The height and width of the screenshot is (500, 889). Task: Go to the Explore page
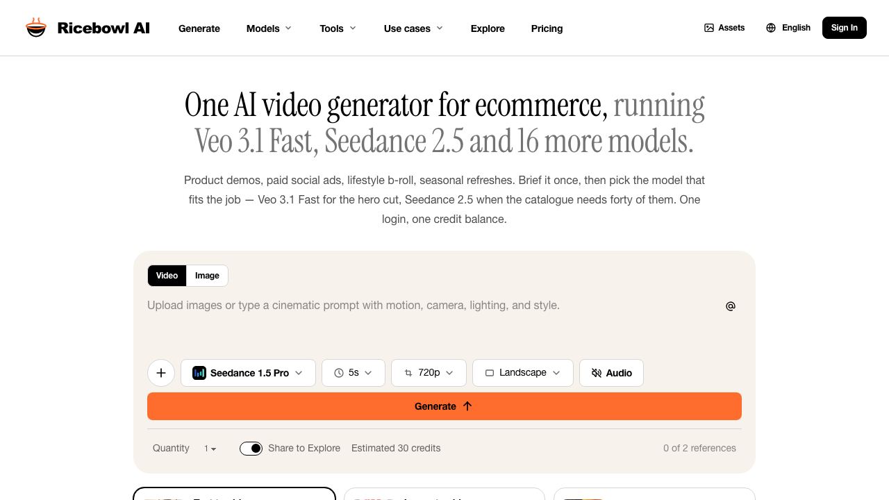tap(488, 28)
